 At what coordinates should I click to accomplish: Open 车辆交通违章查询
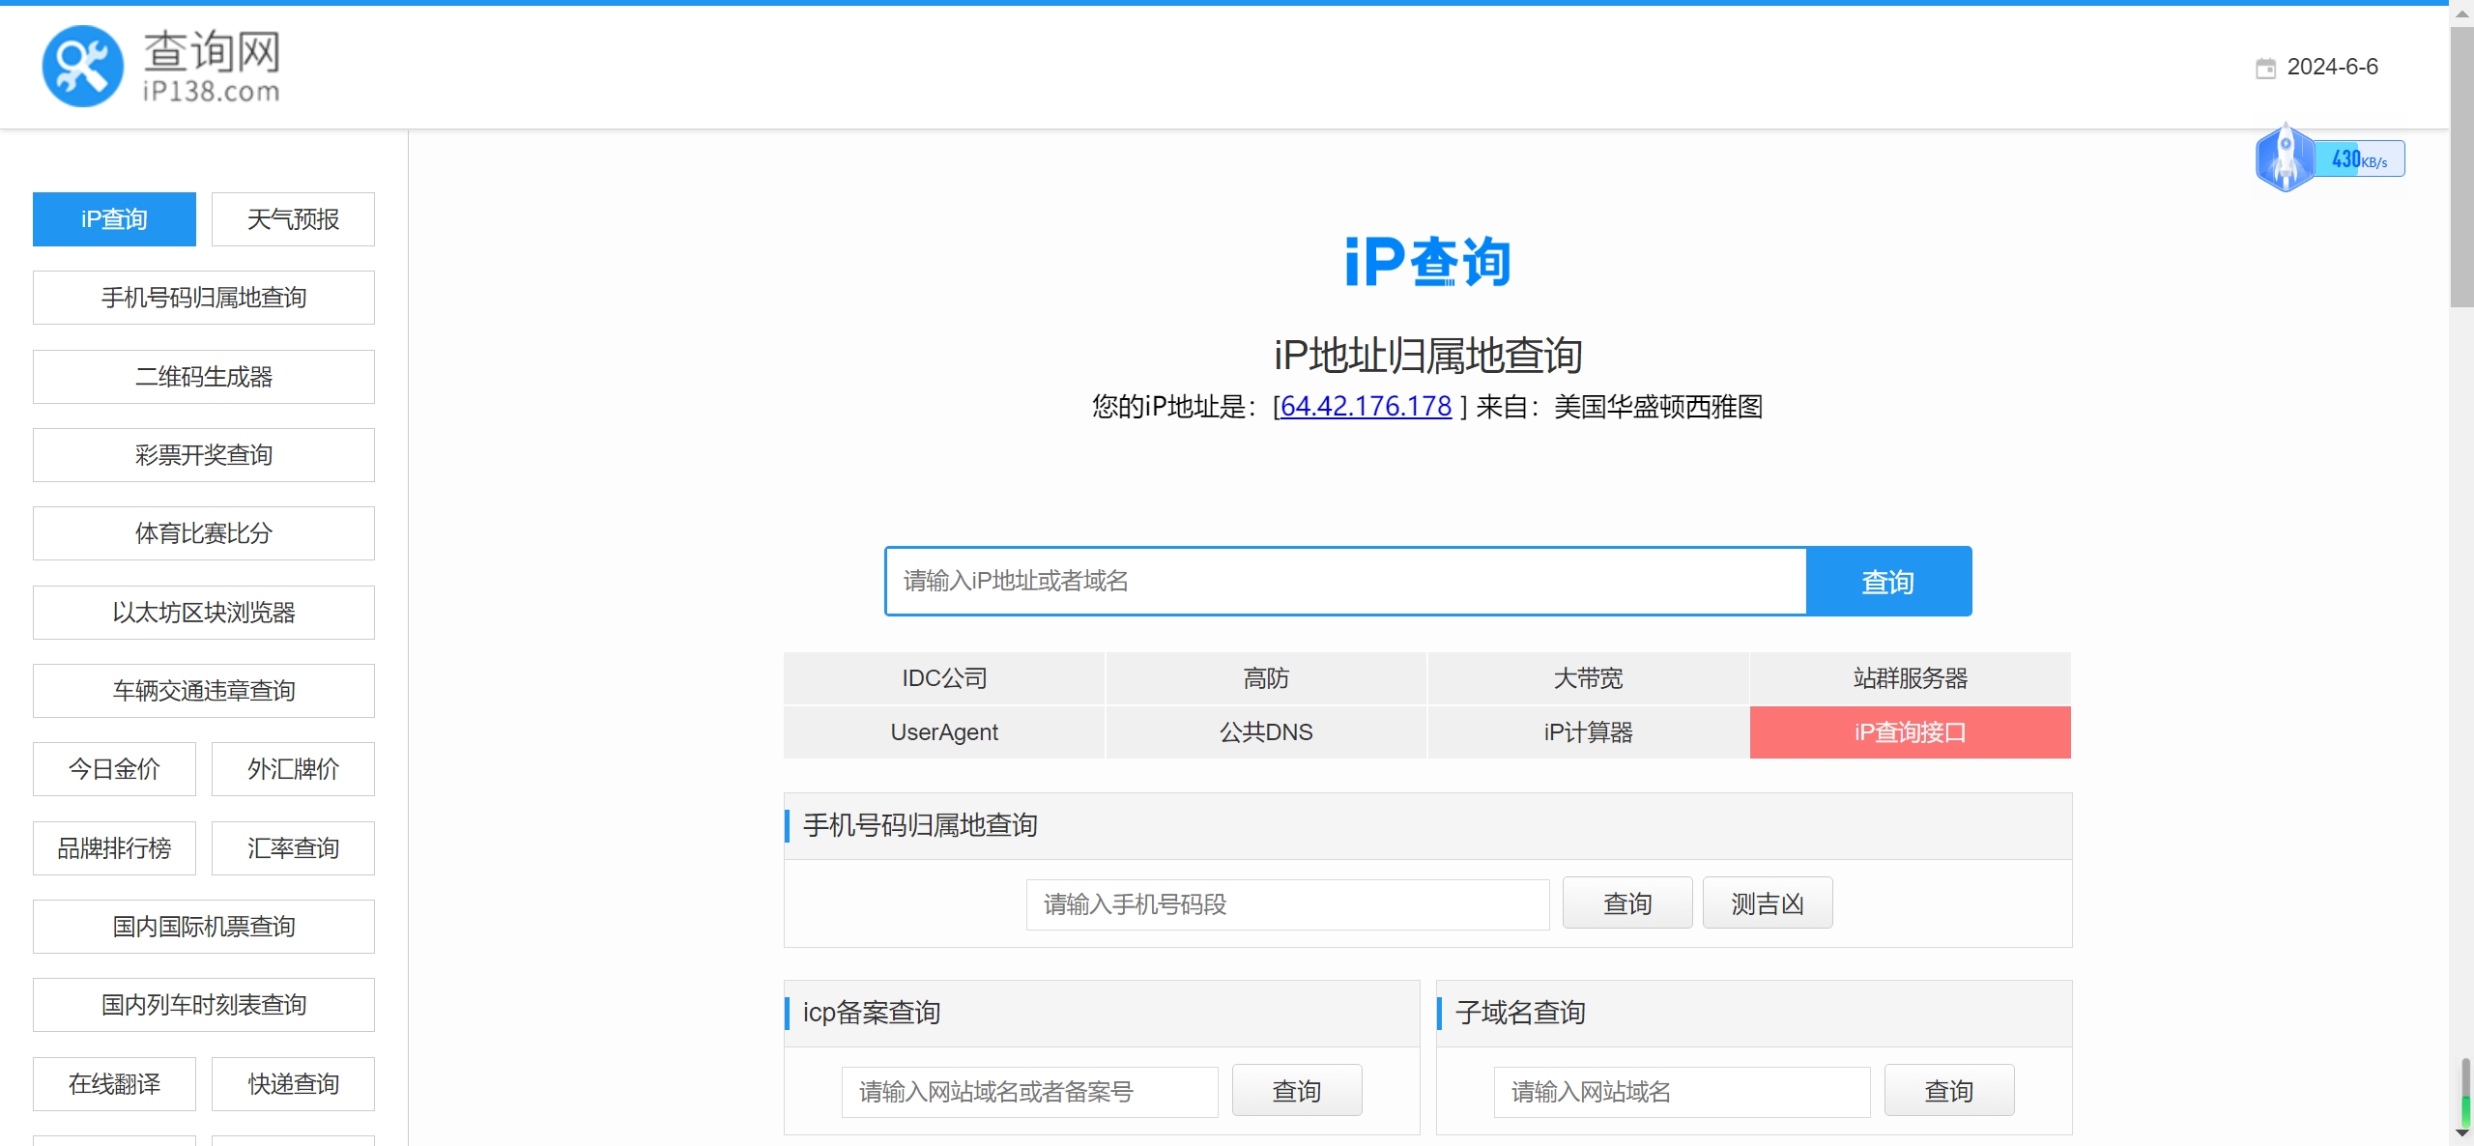point(204,691)
